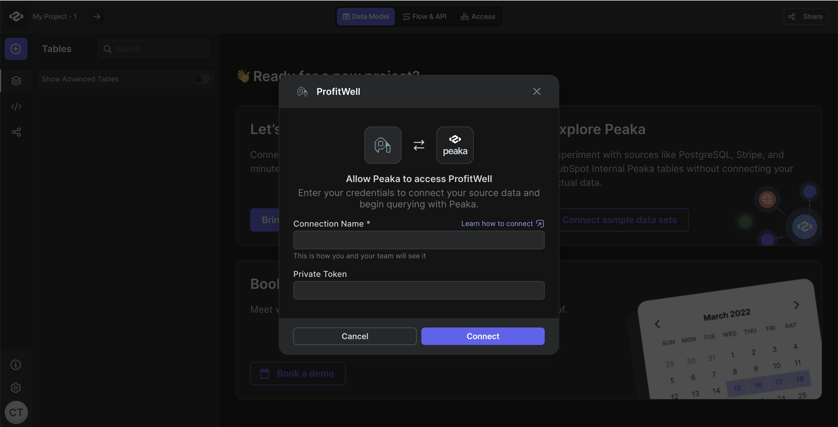Click the Explore Peaka heading

click(602, 129)
